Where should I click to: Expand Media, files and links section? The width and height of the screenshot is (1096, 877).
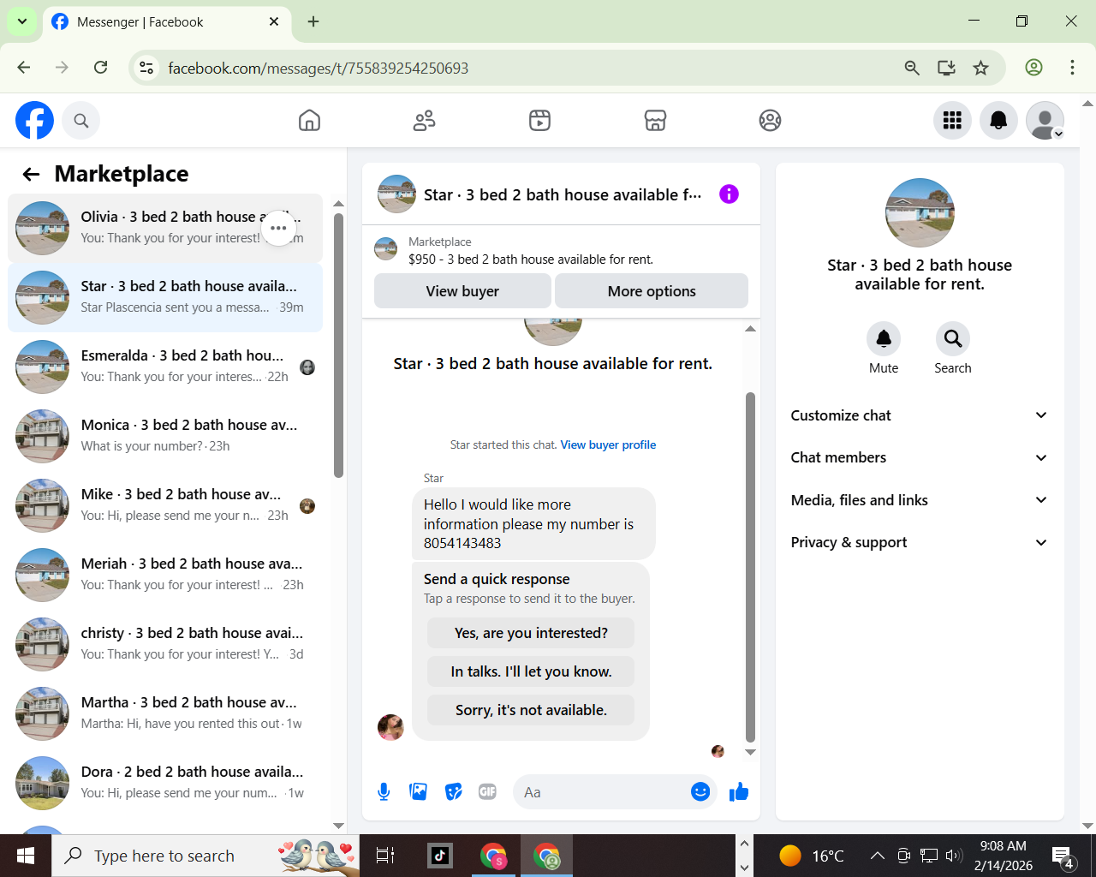(920, 500)
